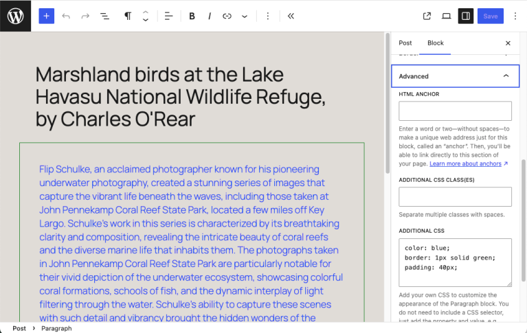View the post in a new tab
Viewport: 527px width, 333px height.
click(x=427, y=16)
